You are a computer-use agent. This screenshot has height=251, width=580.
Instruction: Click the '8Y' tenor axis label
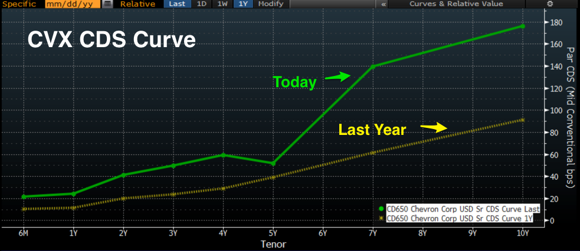(423, 233)
